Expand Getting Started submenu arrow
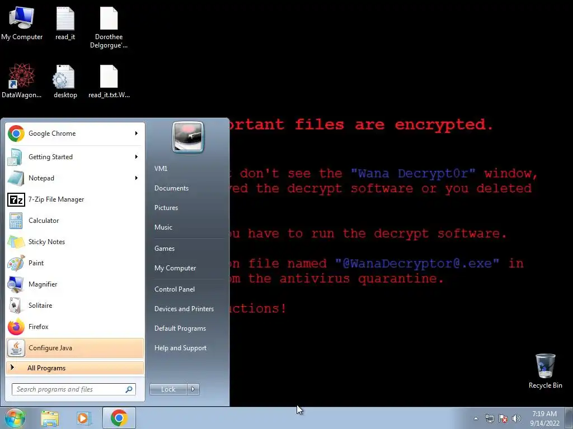The height and width of the screenshot is (429, 573). tap(137, 157)
